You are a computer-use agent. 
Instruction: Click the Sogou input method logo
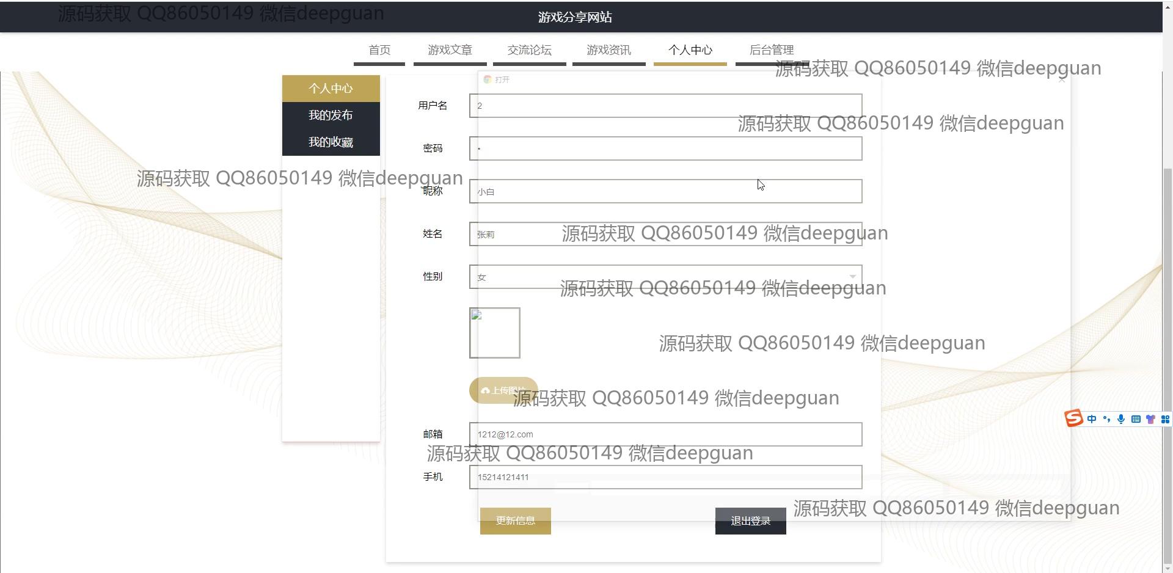tap(1073, 418)
